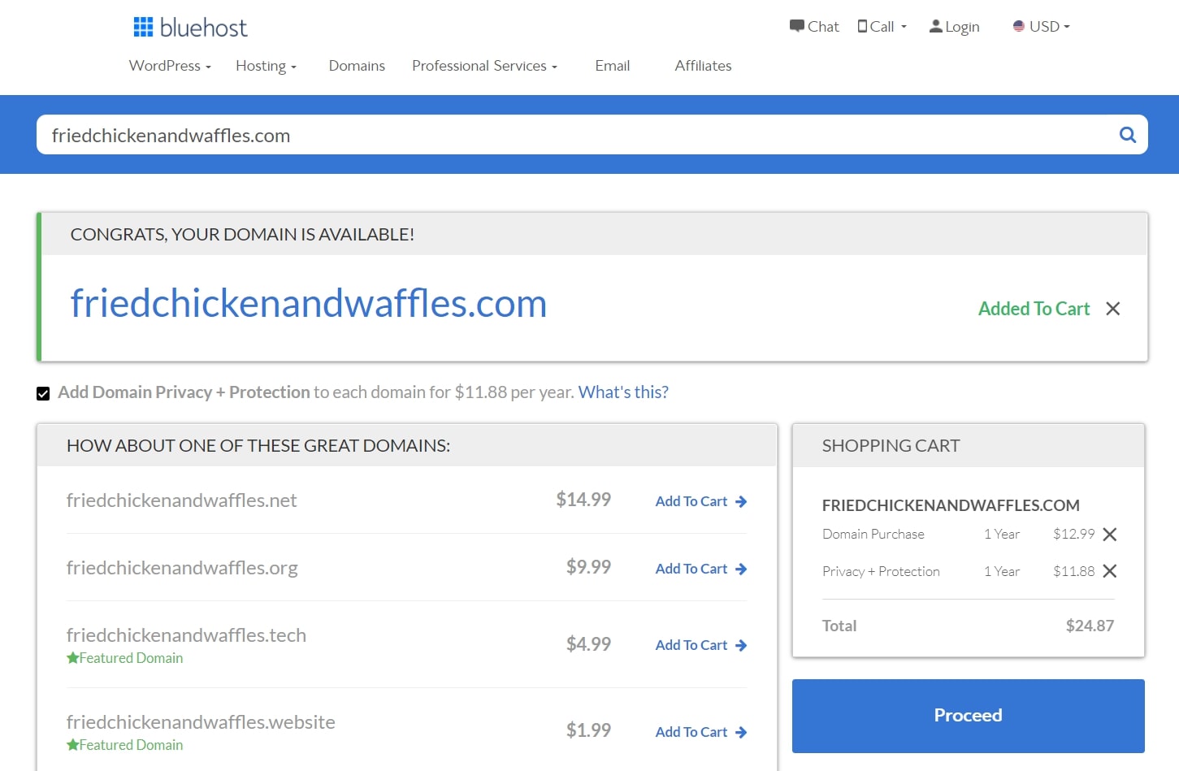This screenshot has height=771, width=1179.
Task: Click the friedchickenandwaffles.website domain name
Action: coord(201,722)
